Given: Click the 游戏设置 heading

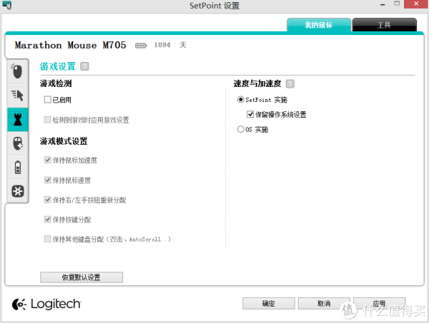Looking at the screenshot, I should point(57,66).
